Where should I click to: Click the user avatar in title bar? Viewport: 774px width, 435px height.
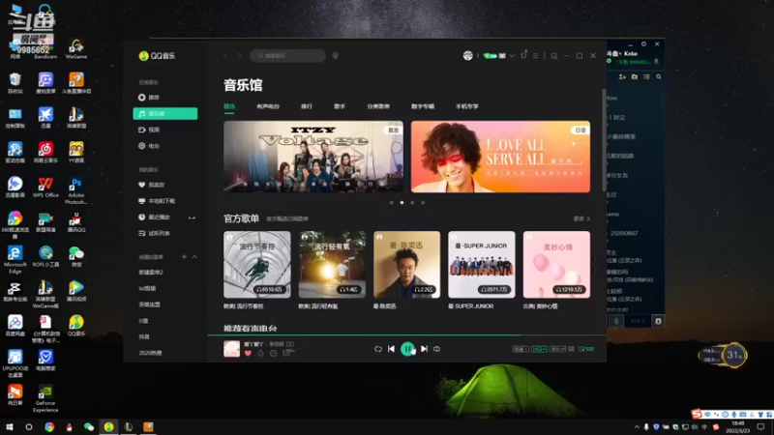click(468, 56)
